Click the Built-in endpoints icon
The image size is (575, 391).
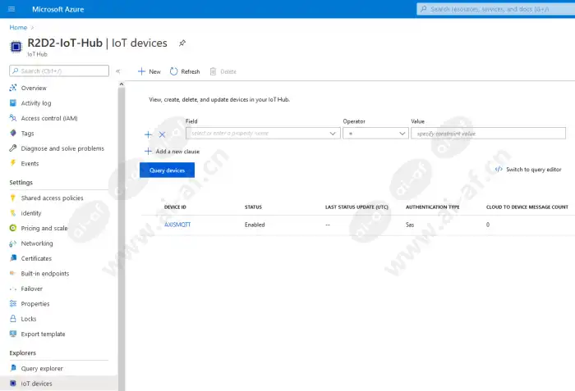(13, 273)
